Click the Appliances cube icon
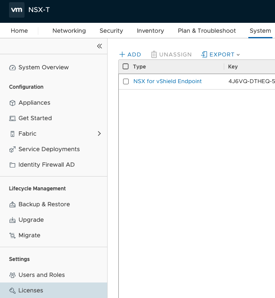 tap(12, 103)
